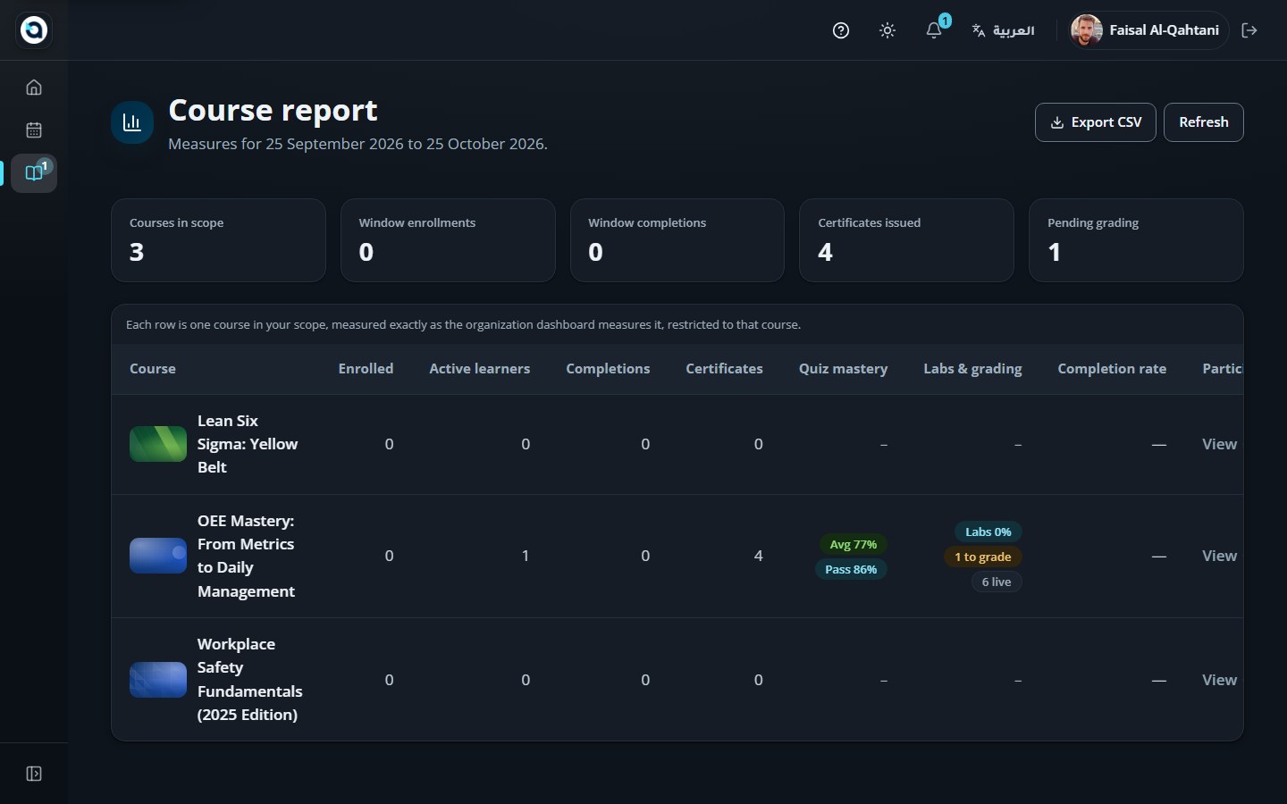Image resolution: width=1287 pixels, height=804 pixels.
Task: View the Workplace Safety Fundamentals row details
Action: pyautogui.click(x=1220, y=680)
